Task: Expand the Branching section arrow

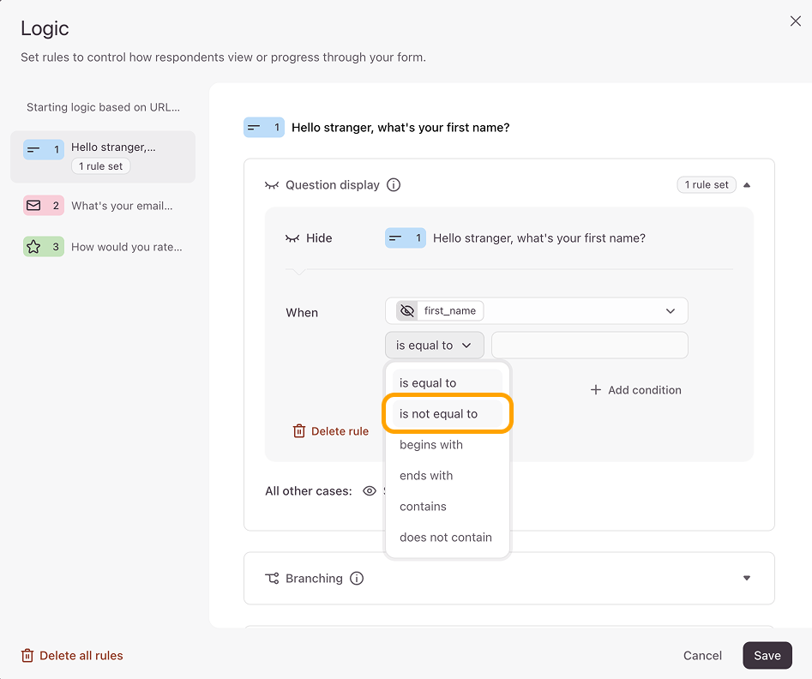Action: 747,578
